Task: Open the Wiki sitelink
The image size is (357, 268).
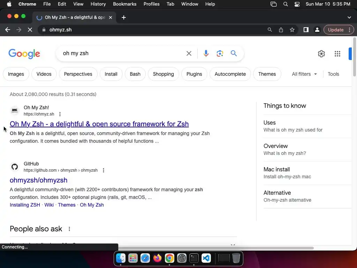Action: pyautogui.click(x=49, y=205)
